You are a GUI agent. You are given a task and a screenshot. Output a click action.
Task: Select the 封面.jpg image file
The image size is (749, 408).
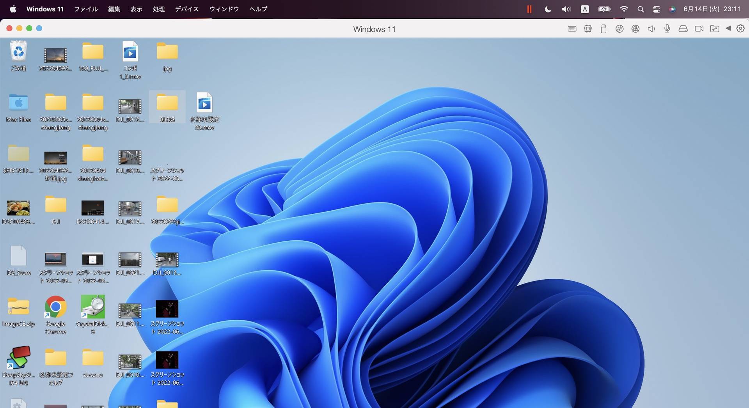click(x=55, y=166)
